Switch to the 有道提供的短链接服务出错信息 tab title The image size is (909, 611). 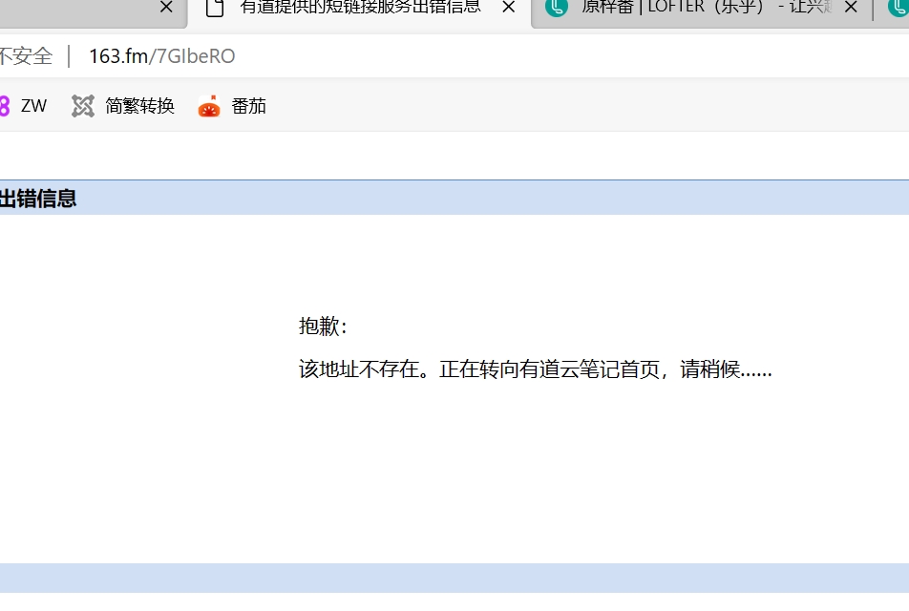pyautogui.click(x=360, y=8)
